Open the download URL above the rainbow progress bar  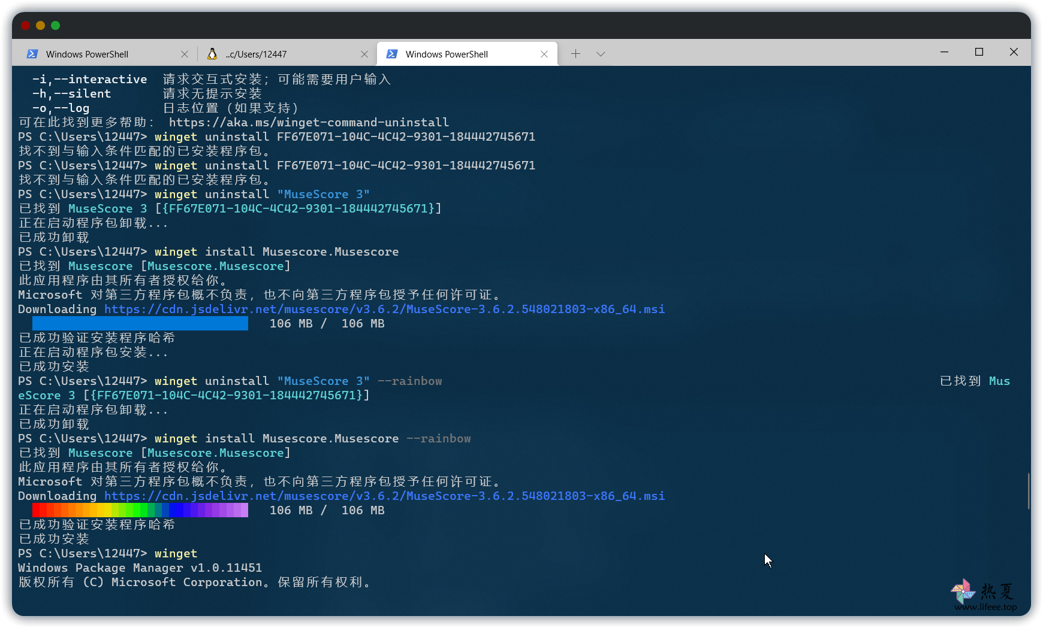(384, 496)
